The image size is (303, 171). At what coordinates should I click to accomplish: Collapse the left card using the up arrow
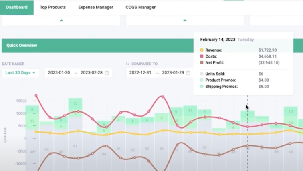61,20
